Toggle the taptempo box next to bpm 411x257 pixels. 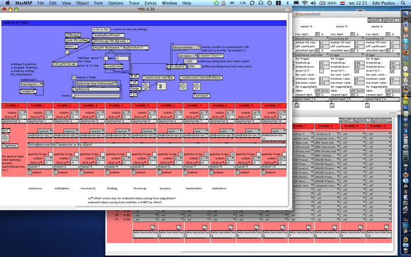106,58
